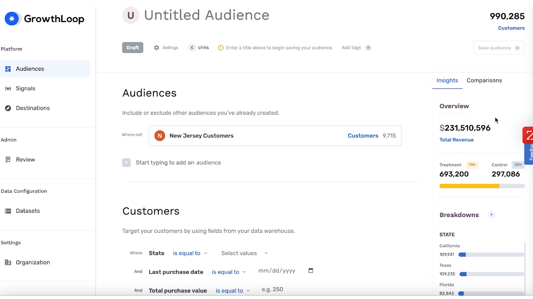Go to the Destinations page
The height and width of the screenshot is (299, 533).
point(33,108)
